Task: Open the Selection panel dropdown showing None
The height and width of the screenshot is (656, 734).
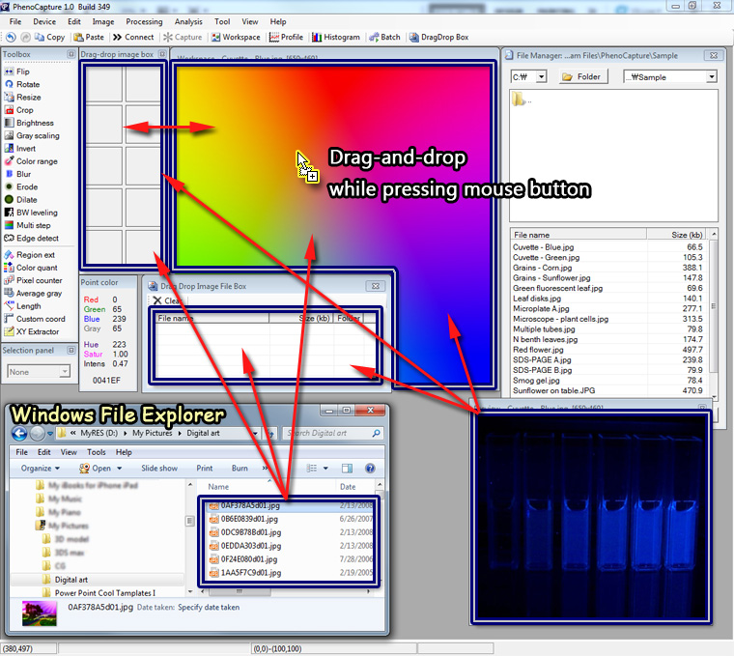Action: point(38,371)
